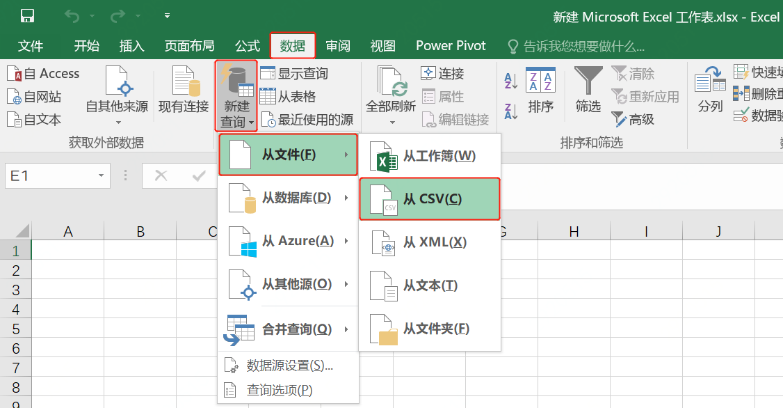Viewport: 783px width, 408px height.
Task: Switch to the 视图 ribbon tab
Action: [x=383, y=46]
